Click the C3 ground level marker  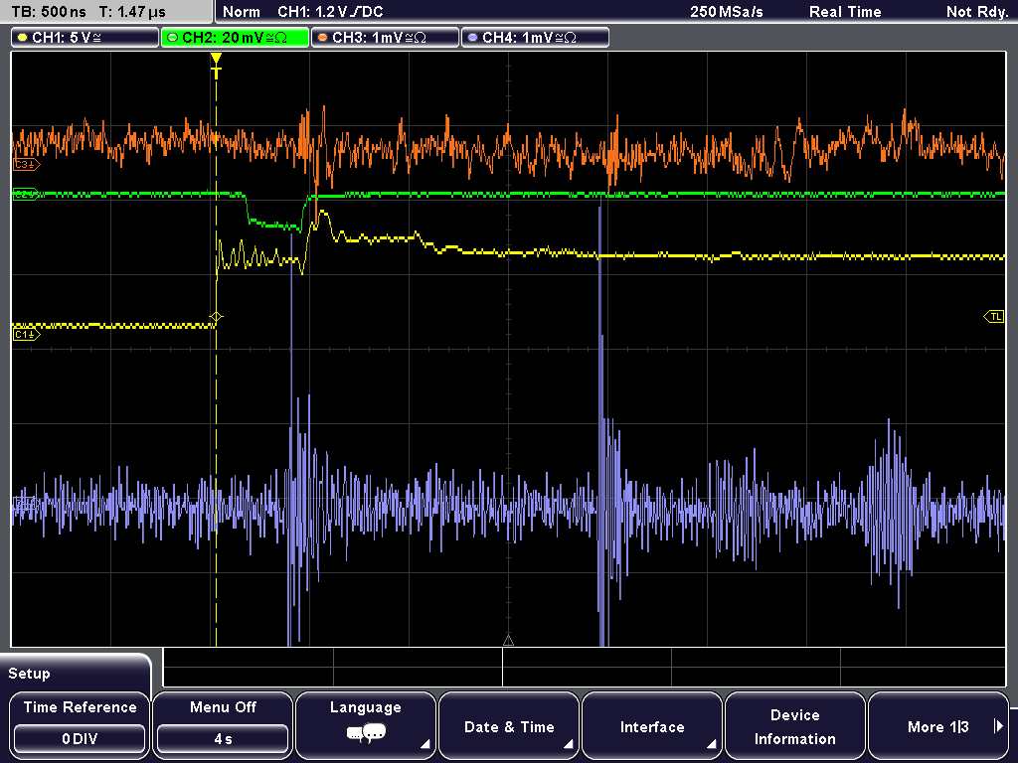point(26,165)
